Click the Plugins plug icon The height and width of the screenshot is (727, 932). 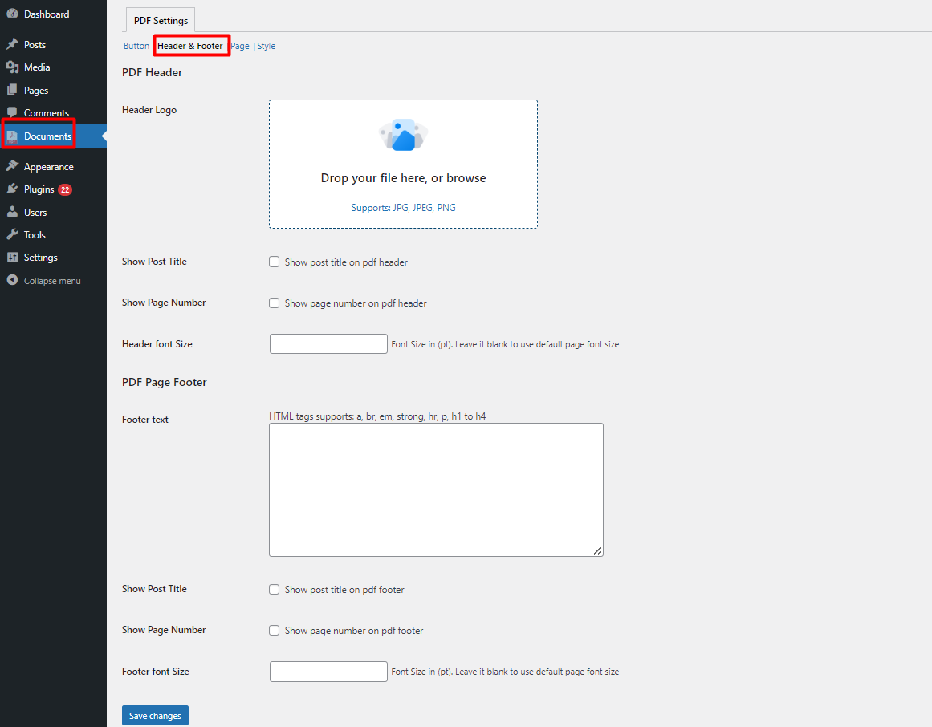[x=12, y=189]
